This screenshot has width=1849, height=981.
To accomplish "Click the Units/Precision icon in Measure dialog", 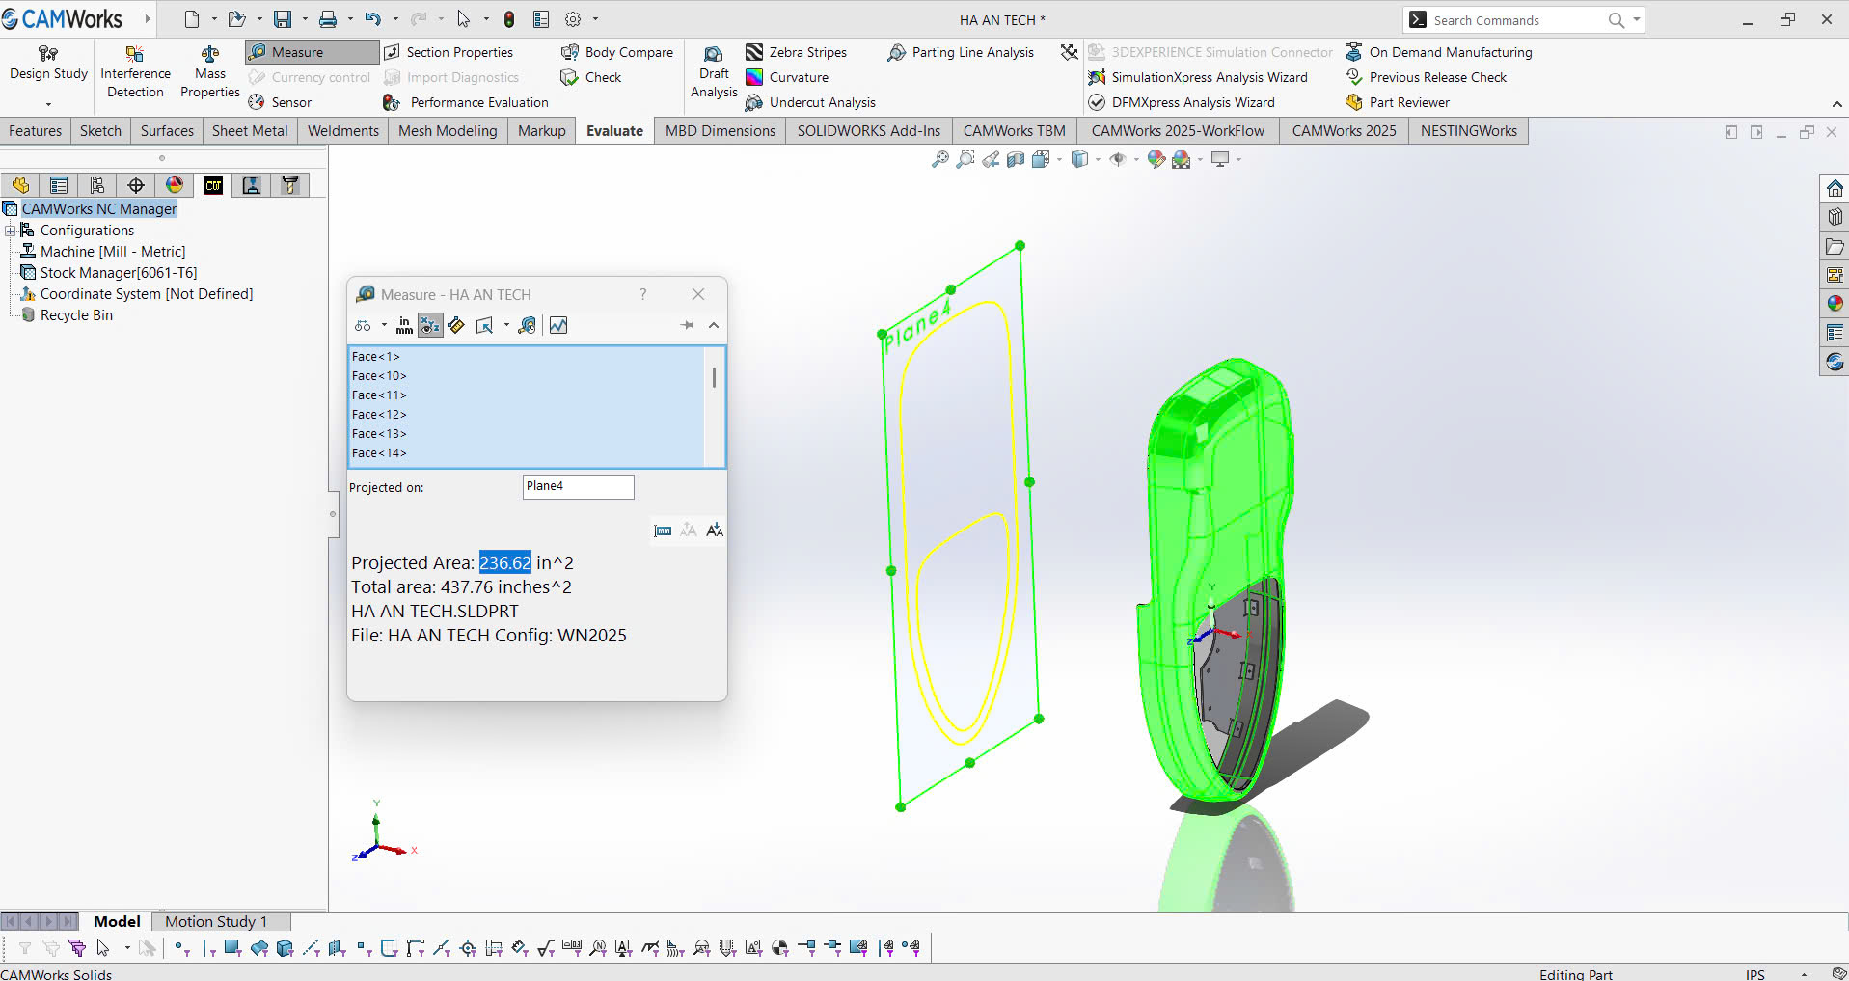I will (404, 326).
